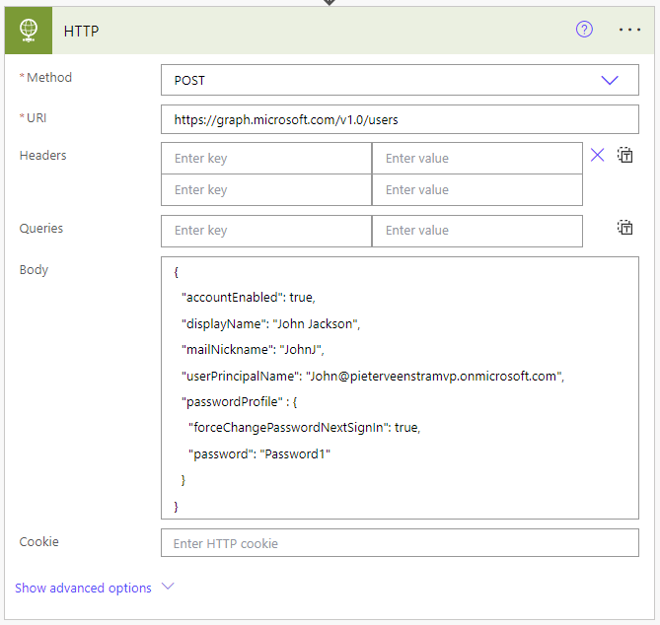This screenshot has width=660, height=625.
Task: Click the "mailNickname": "JohnJ" line
Action: [253, 350]
